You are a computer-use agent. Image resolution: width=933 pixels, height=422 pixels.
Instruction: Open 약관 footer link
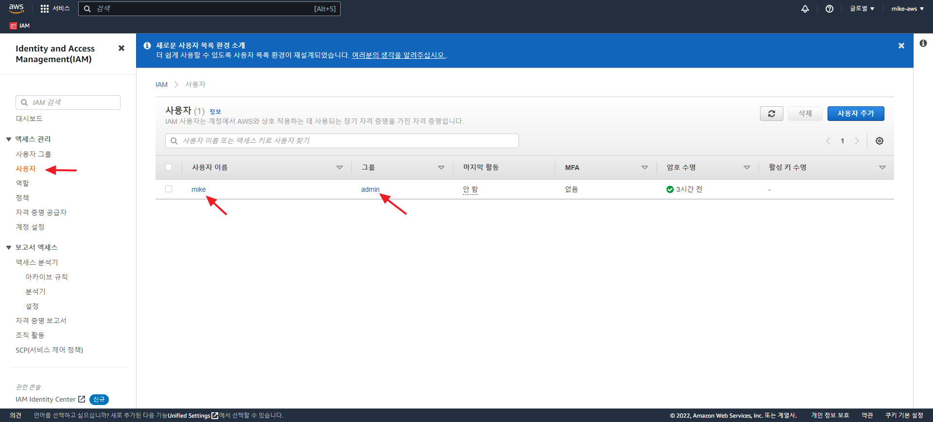867,416
